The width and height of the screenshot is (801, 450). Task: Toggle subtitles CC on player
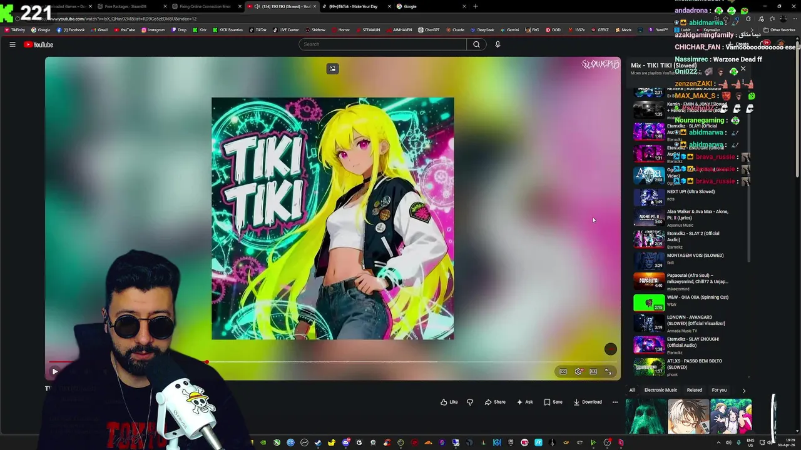563,371
